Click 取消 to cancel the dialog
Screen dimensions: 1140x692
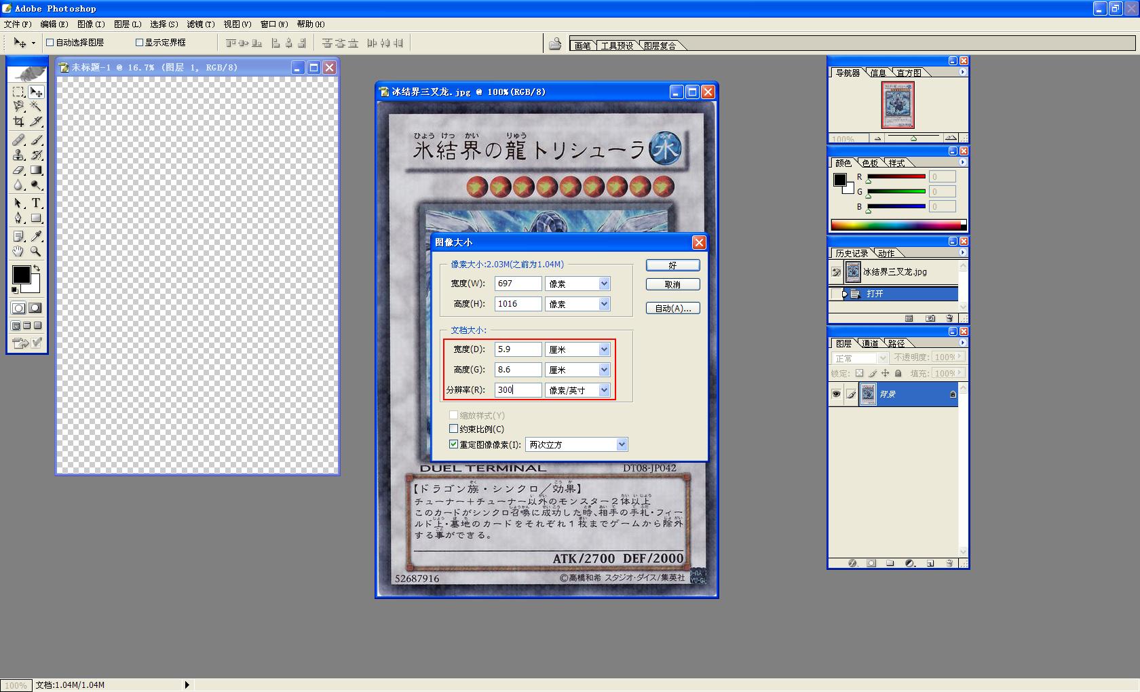(672, 284)
